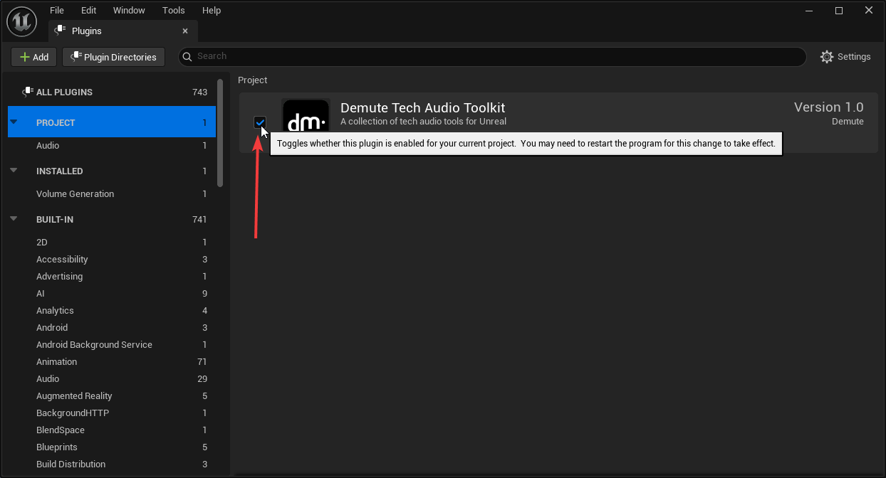Click the plug icon on Plugin Directories
The height and width of the screenshot is (478, 886).
pos(75,57)
